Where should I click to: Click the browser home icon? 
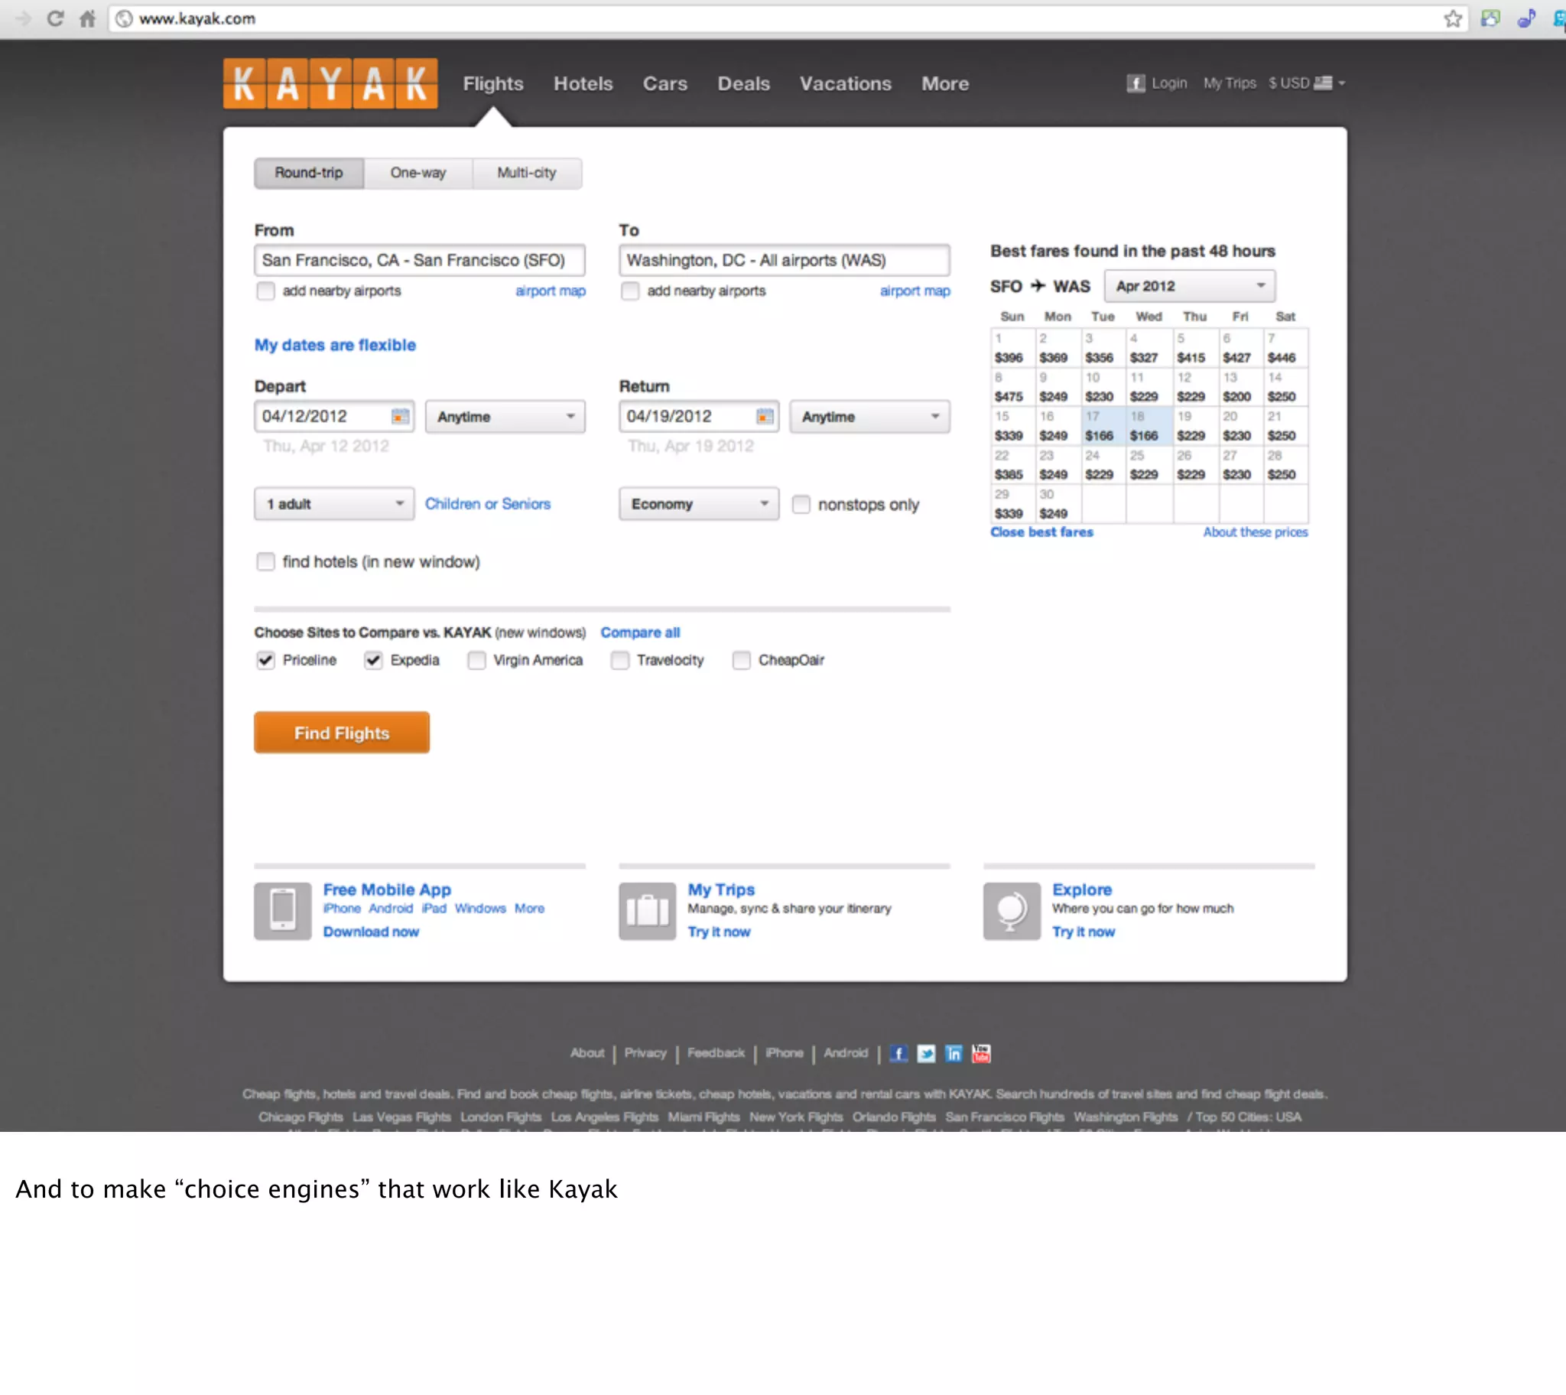pos(87,18)
